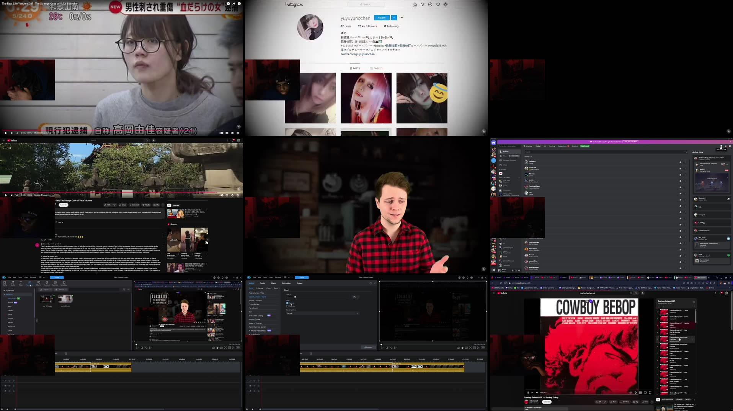This screenshot has width=733, height=411.
Task: Open Instagram activity heart icon
Action: 438,5
